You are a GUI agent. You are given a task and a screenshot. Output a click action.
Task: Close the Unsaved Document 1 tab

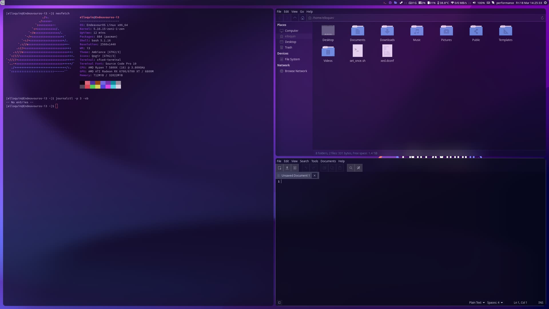coord(315,176)
